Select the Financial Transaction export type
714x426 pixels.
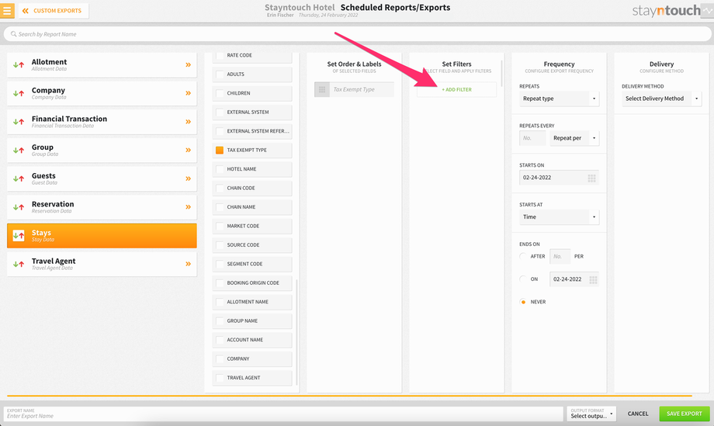[102, 122]
